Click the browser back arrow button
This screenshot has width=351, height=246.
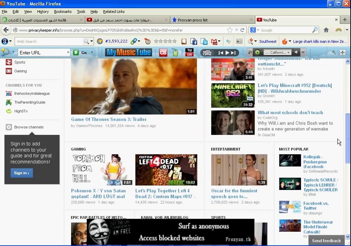coord(6,30)
